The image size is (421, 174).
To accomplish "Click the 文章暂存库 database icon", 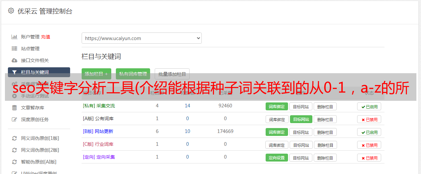I will (x=14, y=108).
